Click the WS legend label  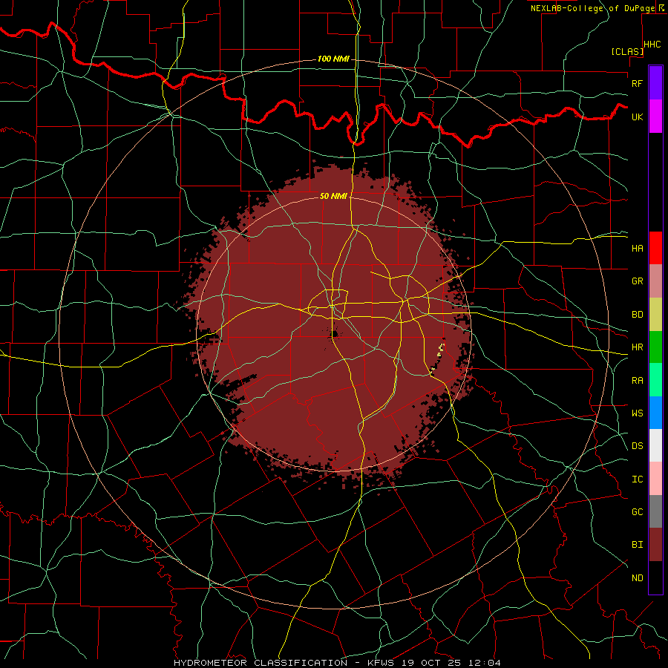(x=637, y=413)
